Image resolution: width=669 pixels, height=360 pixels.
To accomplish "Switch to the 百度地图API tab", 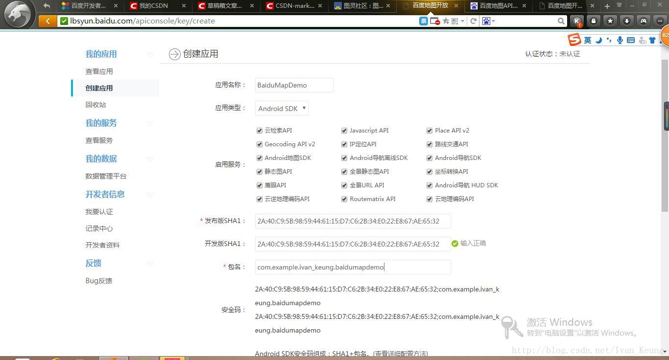I will click(x=498, y=6).
